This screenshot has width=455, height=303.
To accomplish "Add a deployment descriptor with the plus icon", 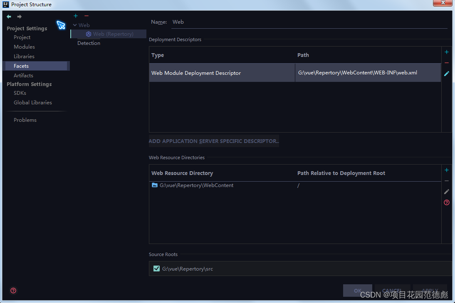I will [x=447, y=52].
